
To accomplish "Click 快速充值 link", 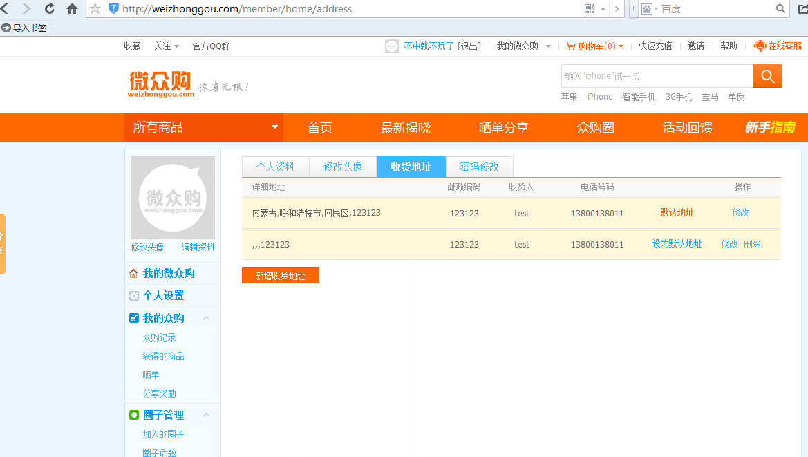I will [655, 46].
